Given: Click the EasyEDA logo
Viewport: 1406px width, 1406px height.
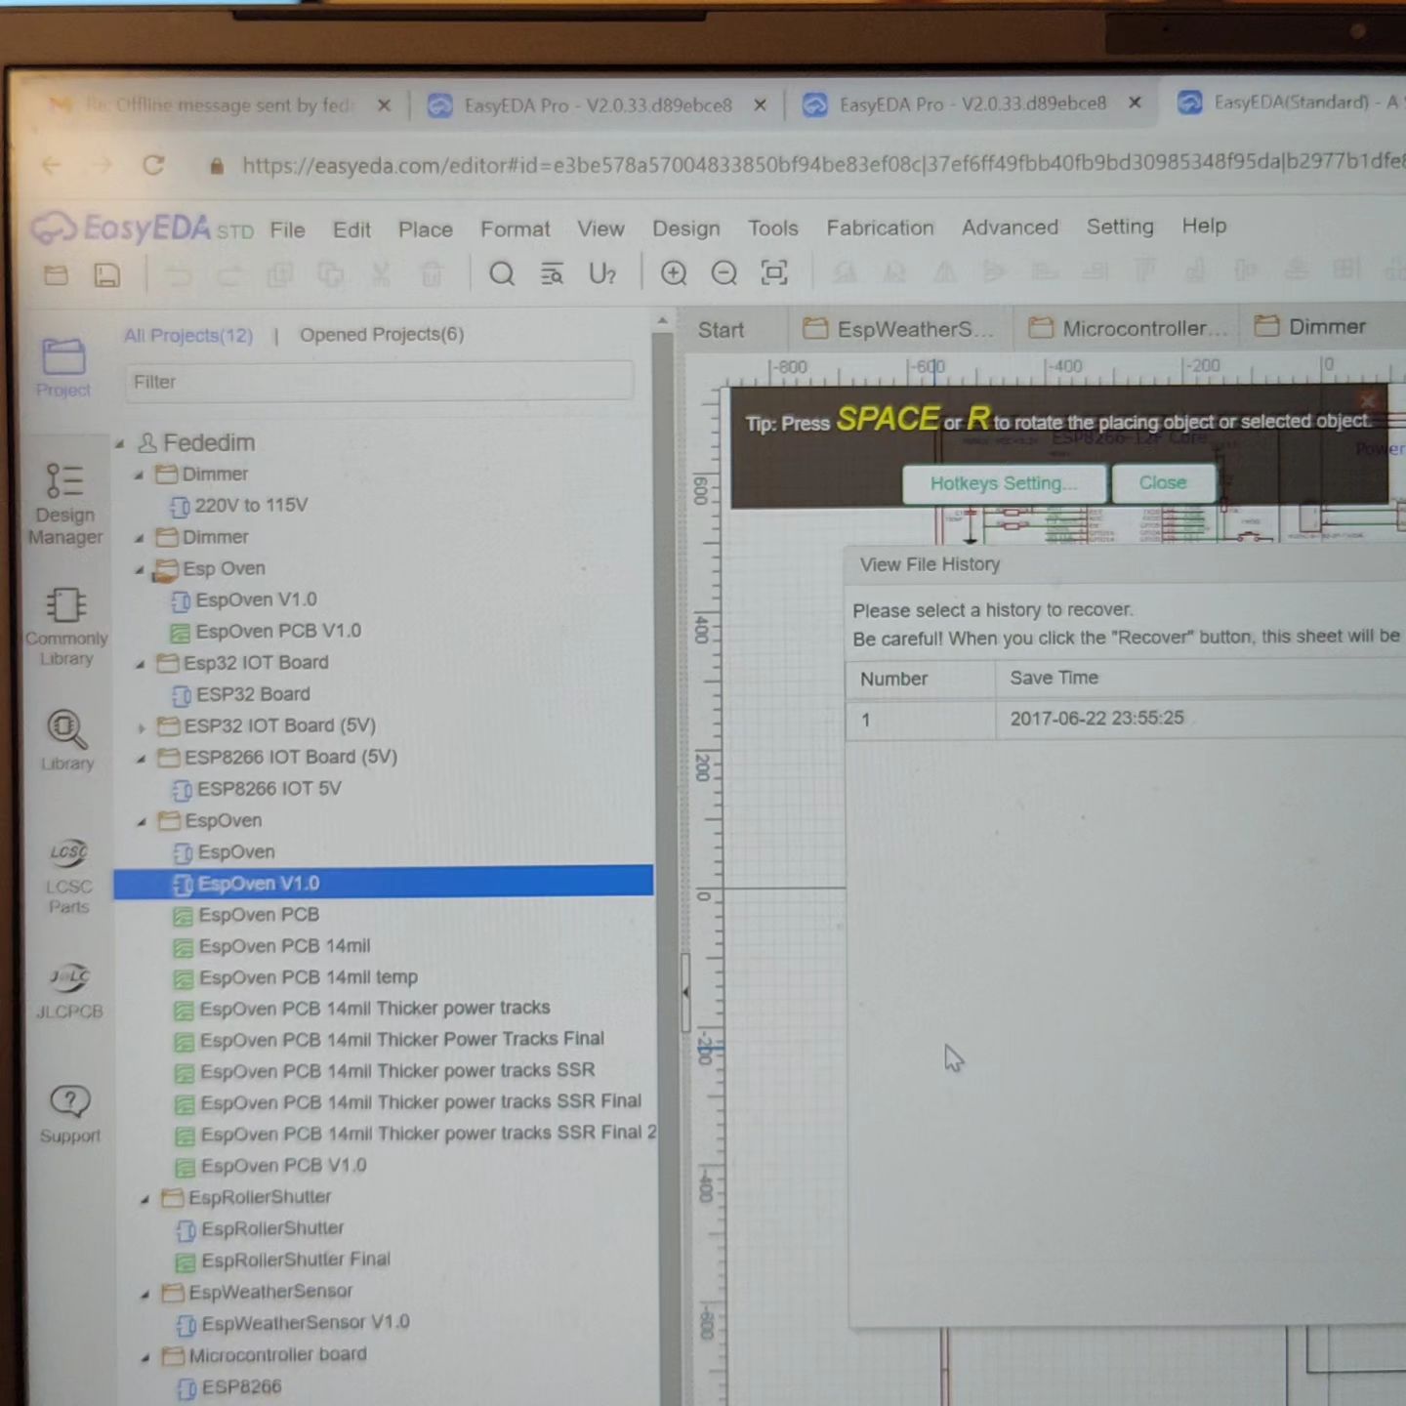Looking at the screenshot, I should click(x=142, y=228).
